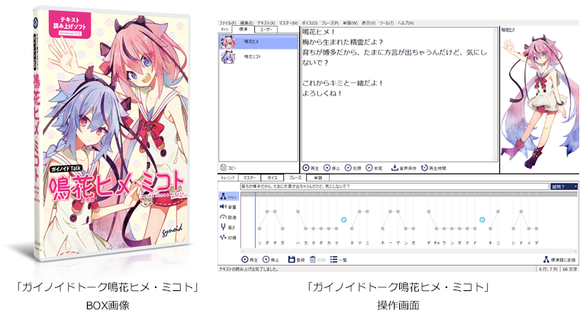Open the 疑問？ sentence-type dropdown
Viewport: 580px width, 320px height.
[564, 187]
